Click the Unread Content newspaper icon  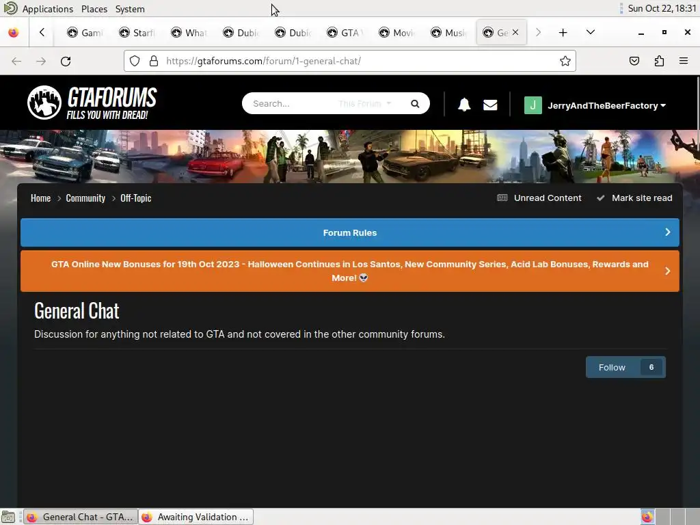502,198
